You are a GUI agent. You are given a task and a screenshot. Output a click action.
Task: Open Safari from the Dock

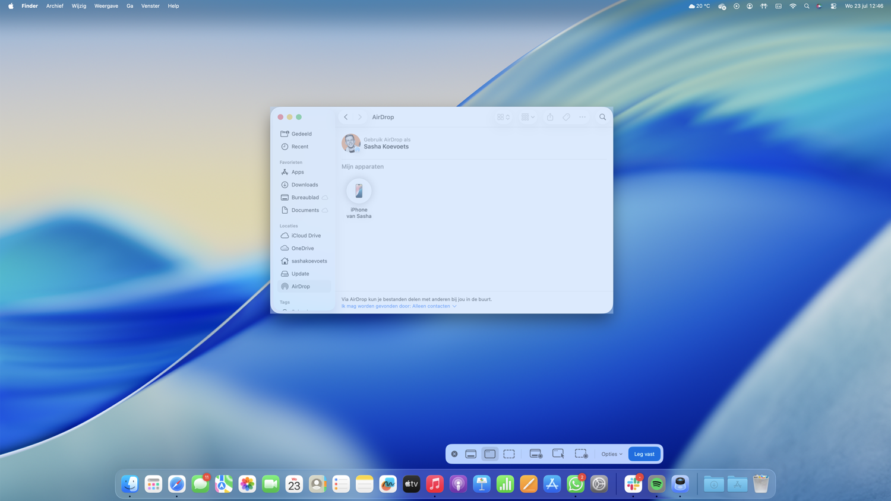(177, 484)
